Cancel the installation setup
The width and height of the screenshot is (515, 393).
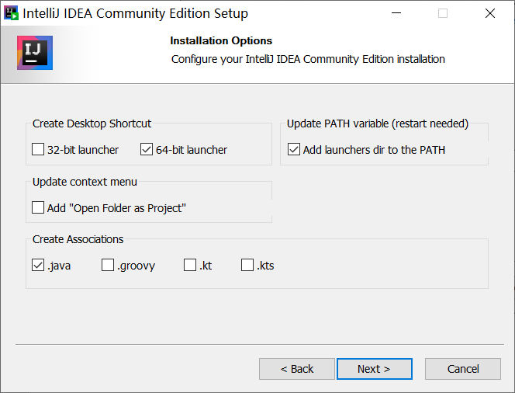point(463,369)
